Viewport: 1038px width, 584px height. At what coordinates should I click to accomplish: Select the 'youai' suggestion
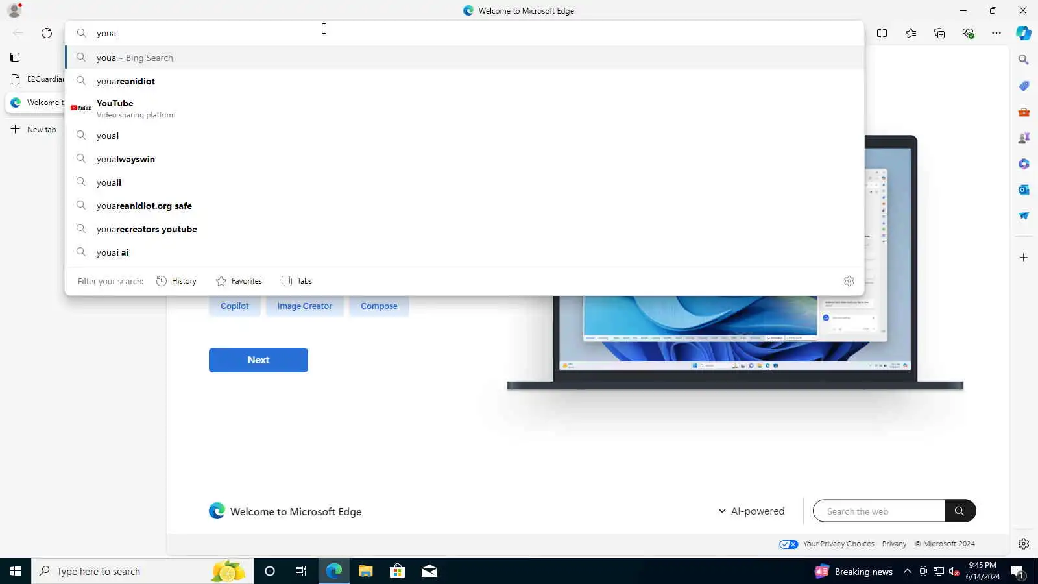pyautogui.click(x=465, y=136)
